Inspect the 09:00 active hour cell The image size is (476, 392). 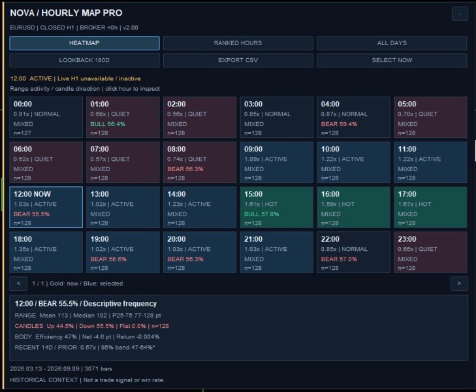coord(277,163)
